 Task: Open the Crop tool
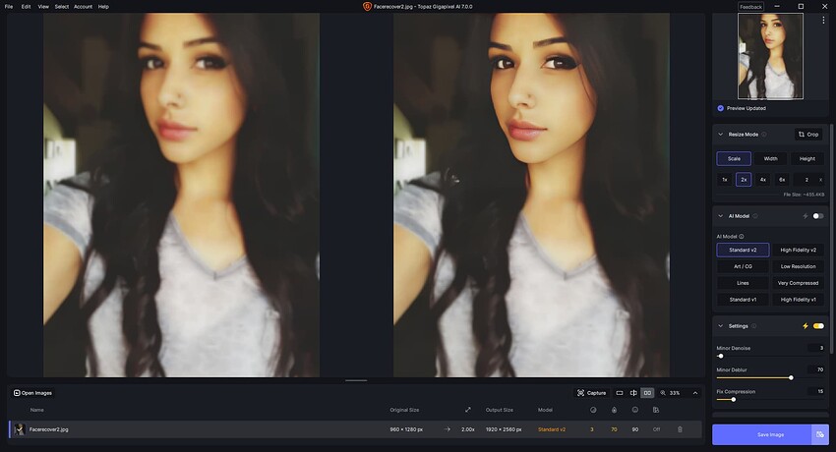point(808,135)
